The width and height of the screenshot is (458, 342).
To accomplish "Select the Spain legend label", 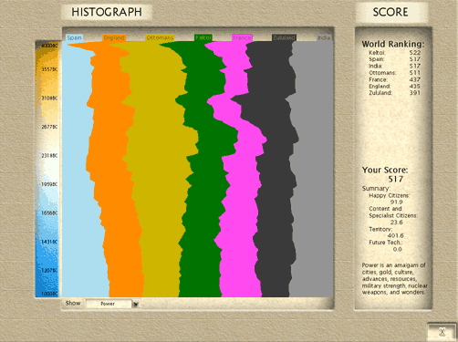I will 74,37.
